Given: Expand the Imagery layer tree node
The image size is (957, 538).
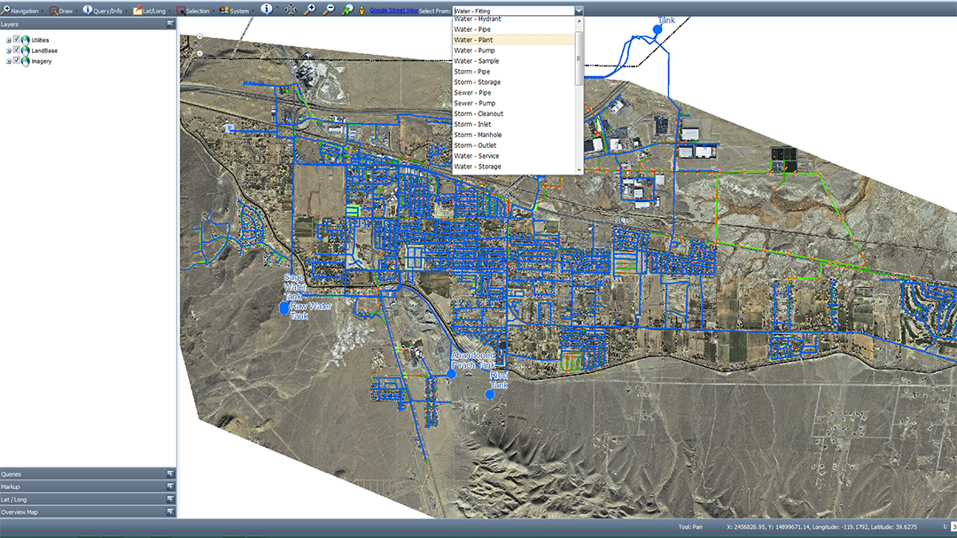Looking at the screenshot, I should (x=9, y=61).
